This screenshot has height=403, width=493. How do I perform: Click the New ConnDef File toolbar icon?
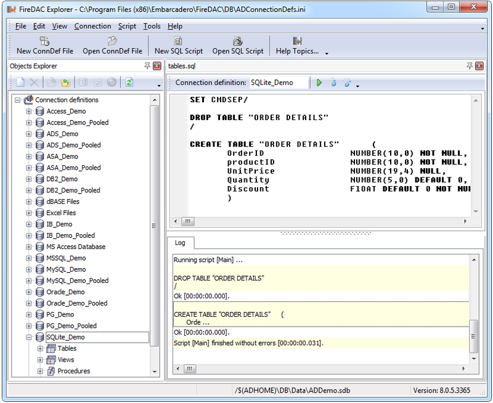pyautogui.click(x=44, y=41)
